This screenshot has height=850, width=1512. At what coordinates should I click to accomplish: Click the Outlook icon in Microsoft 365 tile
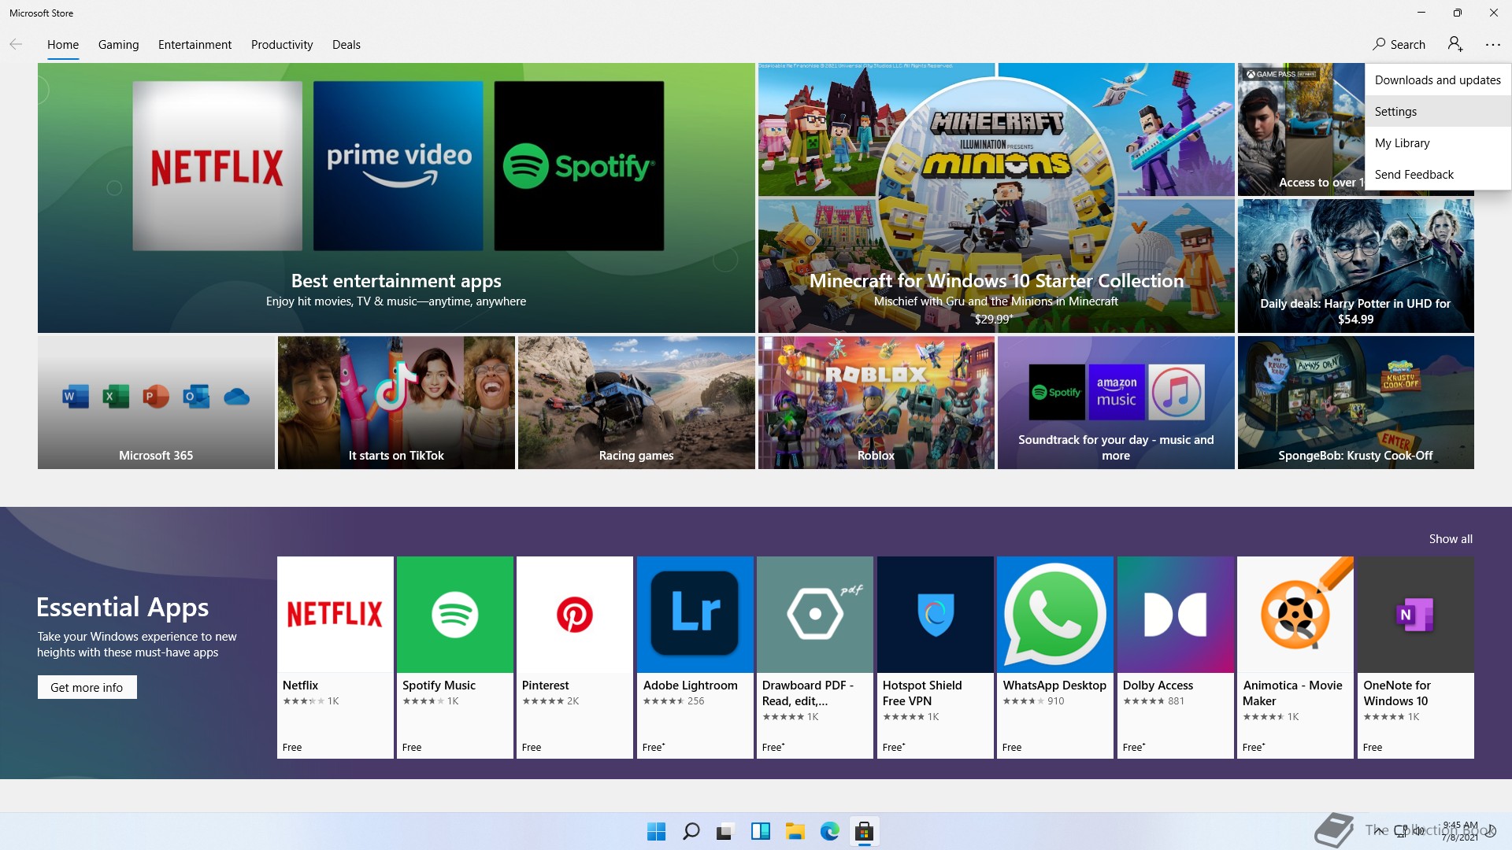(196, 397)
